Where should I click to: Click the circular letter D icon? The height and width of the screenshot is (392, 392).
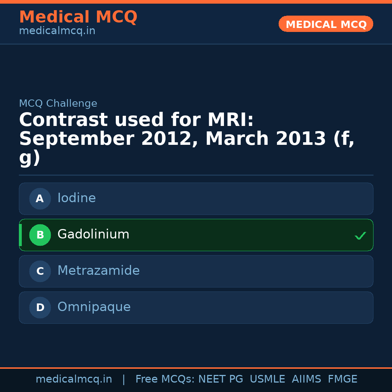[x=40, y=307]
